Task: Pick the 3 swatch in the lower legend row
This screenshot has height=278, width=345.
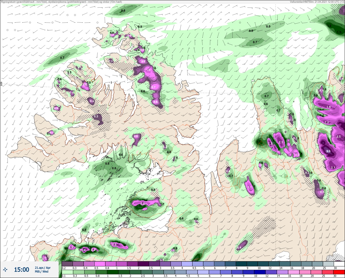Action: pos(158,272)
